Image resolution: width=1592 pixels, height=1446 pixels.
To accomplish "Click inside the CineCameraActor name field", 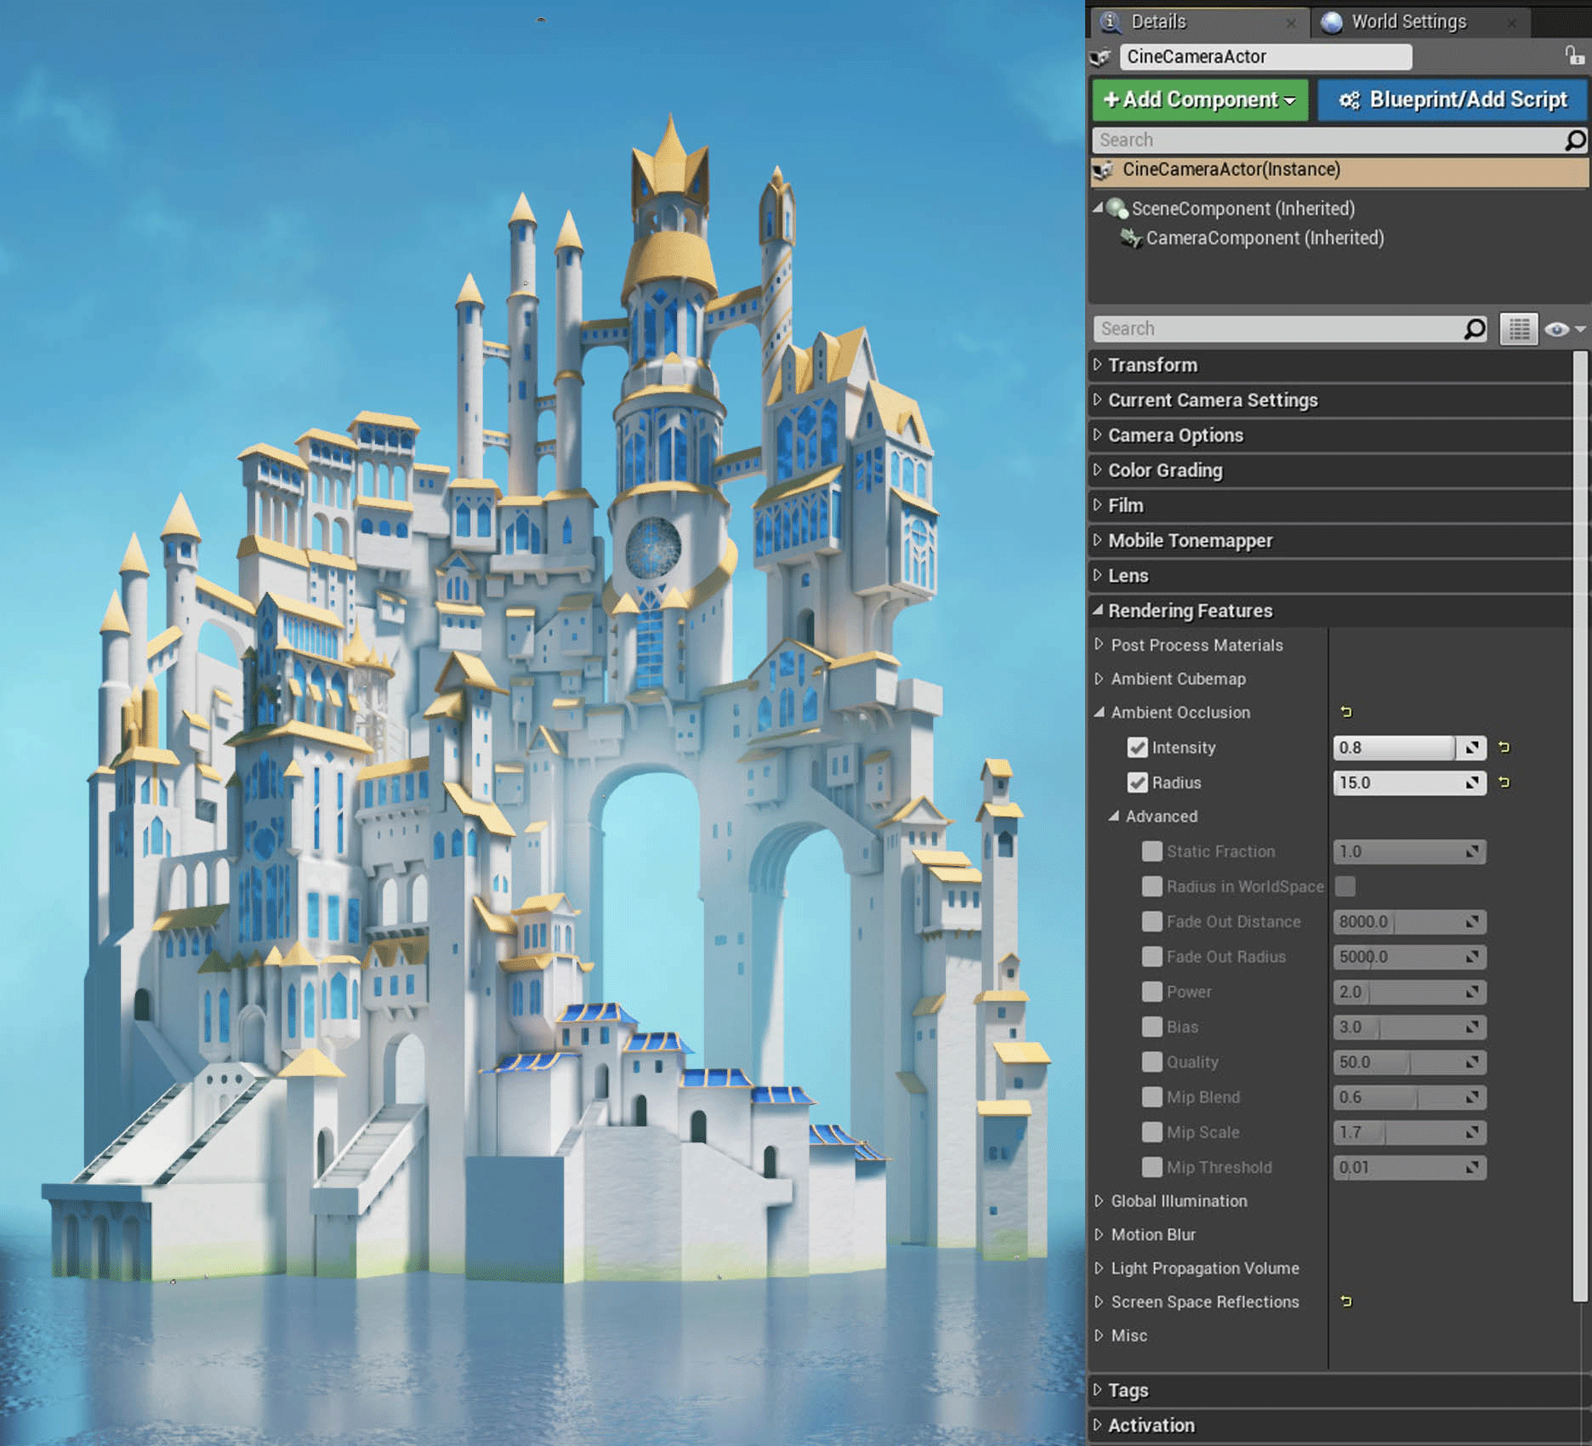I will coord(1265,56).
